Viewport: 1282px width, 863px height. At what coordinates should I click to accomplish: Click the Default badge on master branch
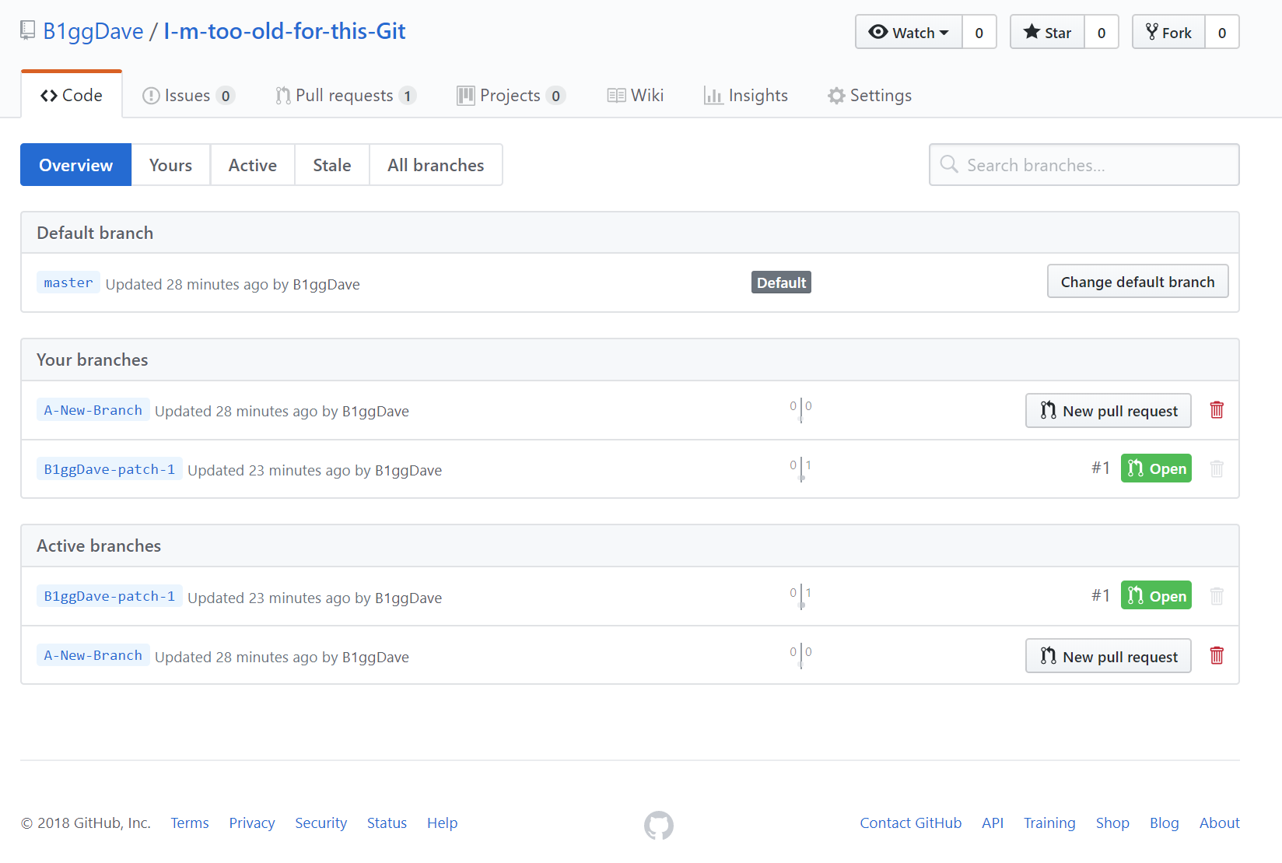[781, 282]
